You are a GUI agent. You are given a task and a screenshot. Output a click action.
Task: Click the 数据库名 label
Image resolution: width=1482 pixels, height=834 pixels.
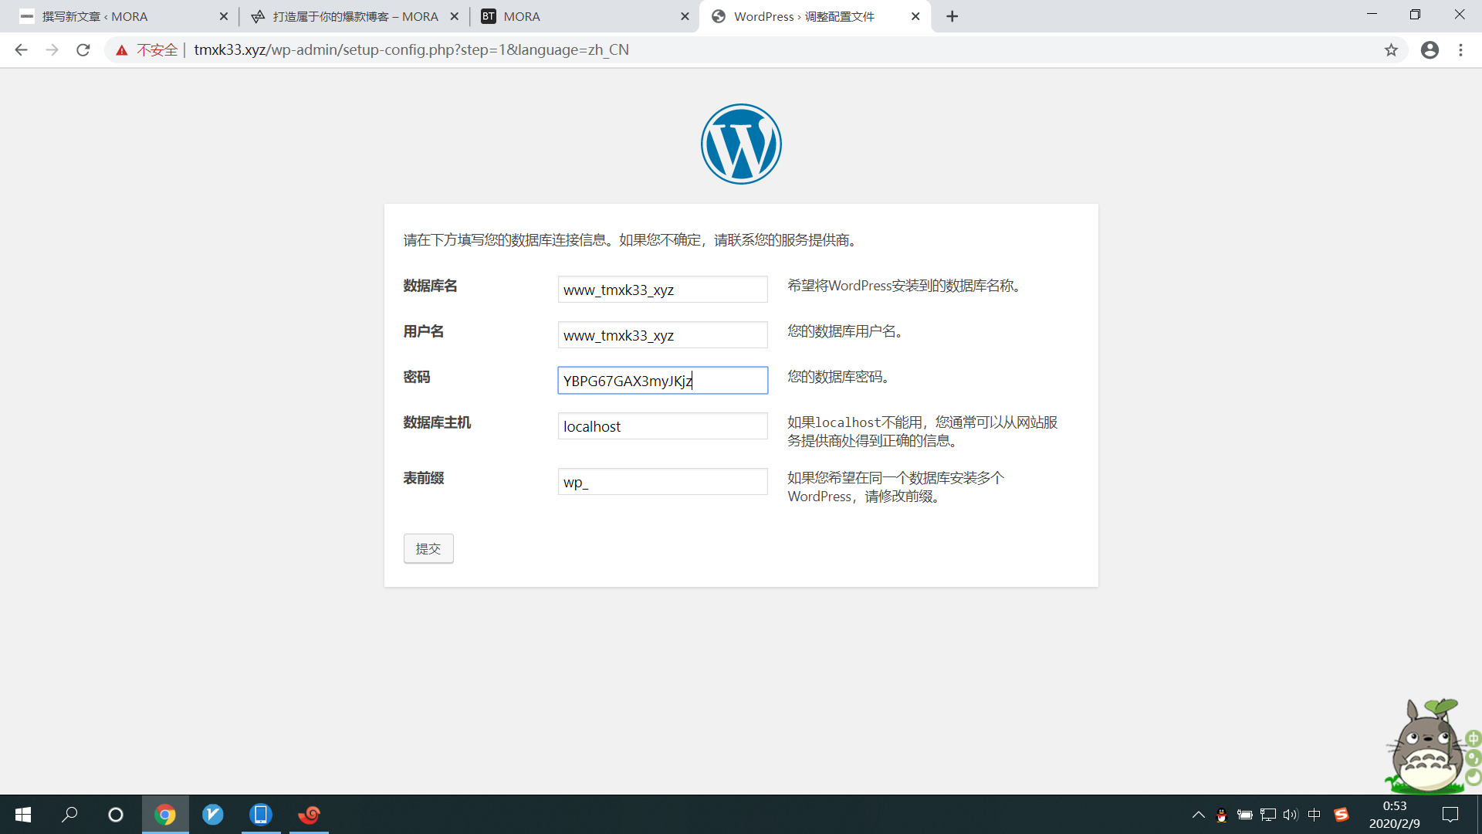point(430,286)
